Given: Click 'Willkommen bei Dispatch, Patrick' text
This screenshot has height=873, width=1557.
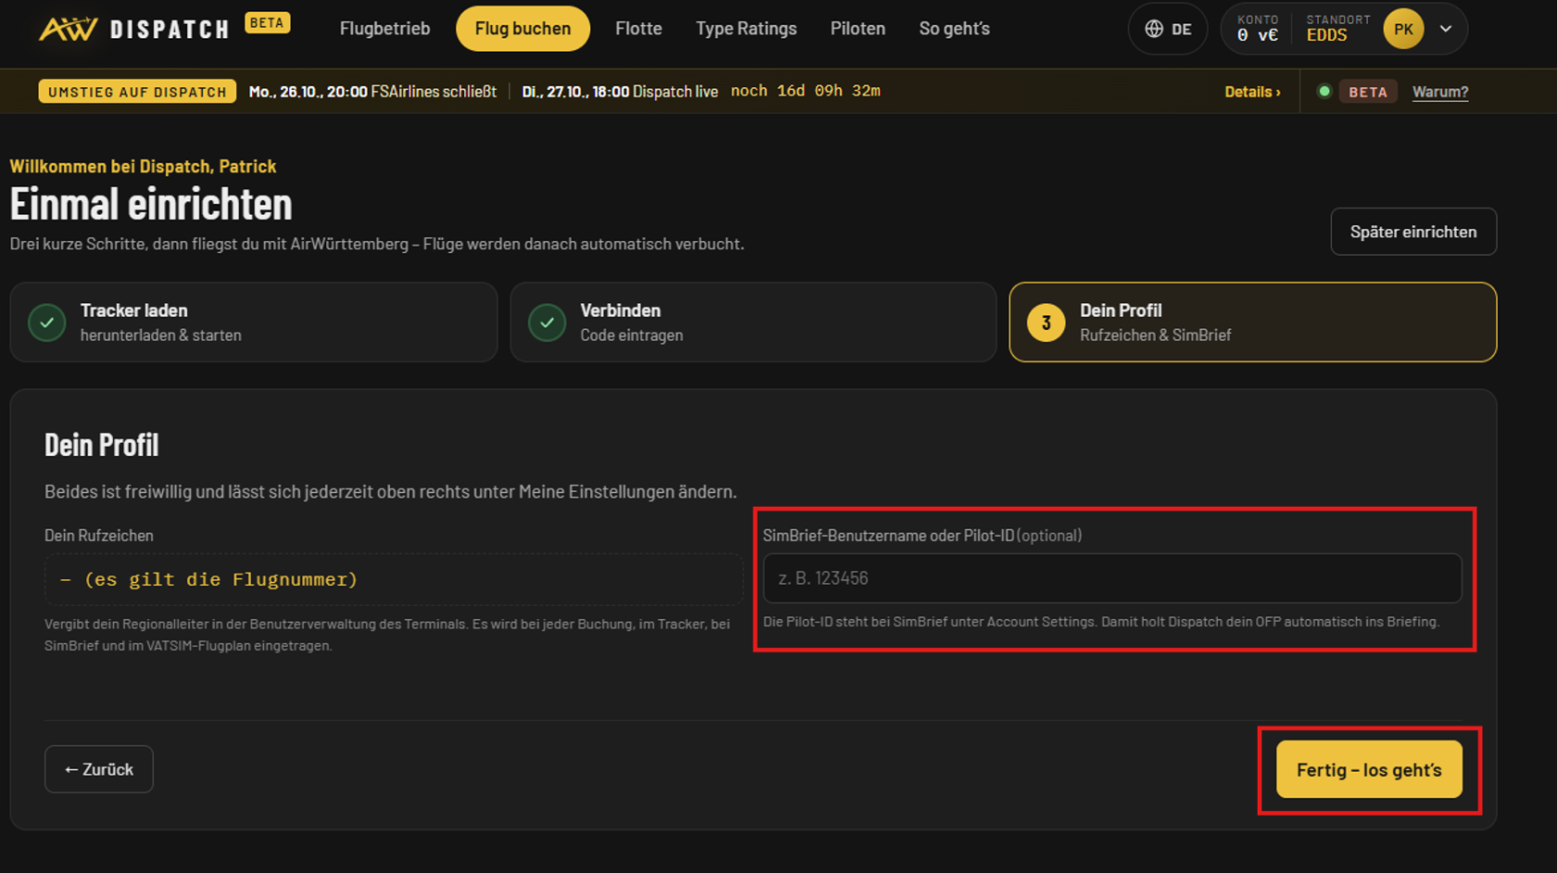Looking at the screenshot, I should 143,167.
